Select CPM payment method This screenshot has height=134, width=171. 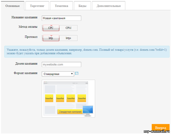pos(68,28)
